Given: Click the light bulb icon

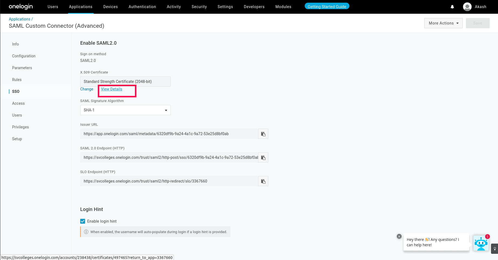Looking at the screenshot, I should tap(494, 249).
